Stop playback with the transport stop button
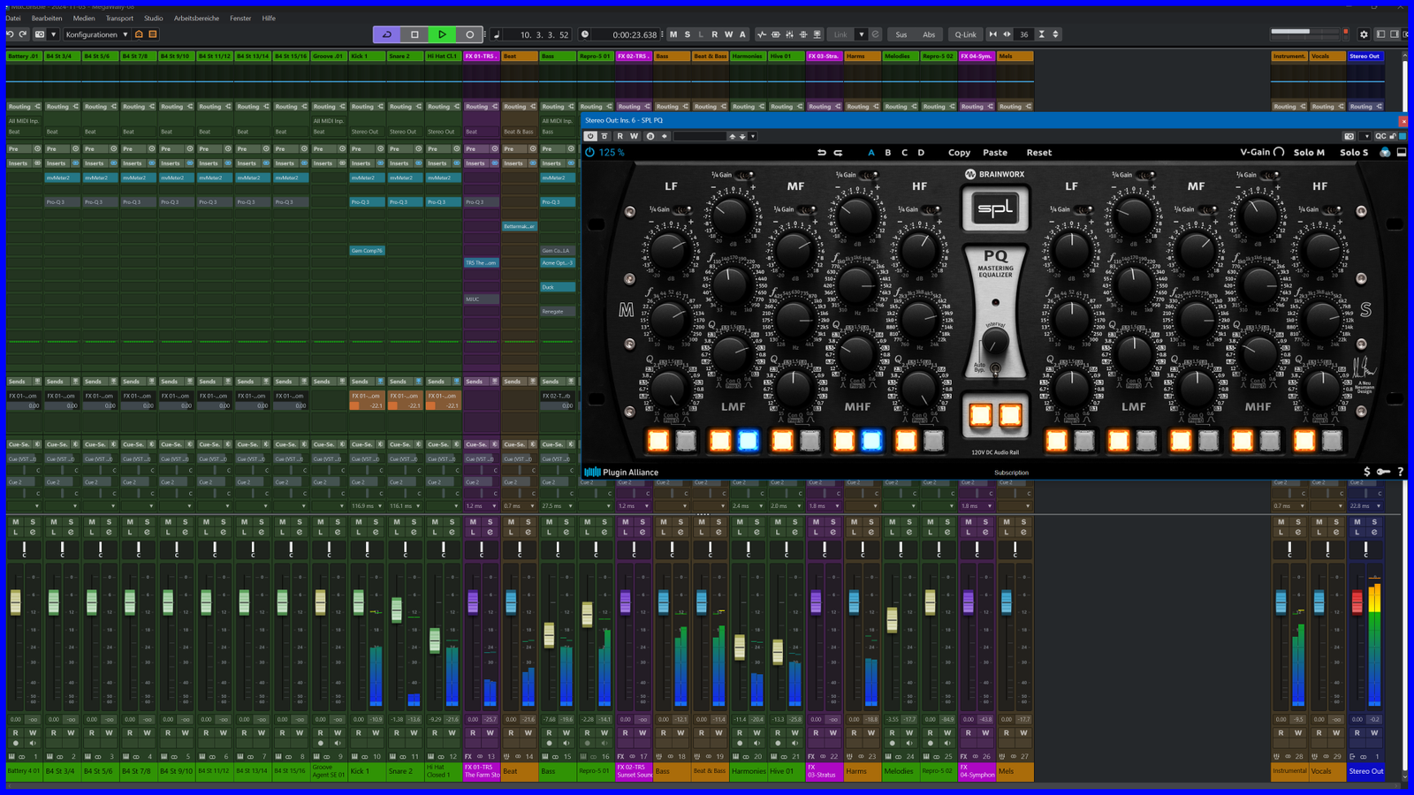This screenshot has height=795, width=1414. (414, 34)
